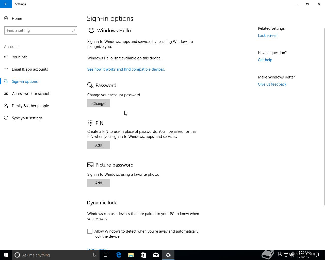Open the Windows Store from taskbar
Screen dimensions: 325x260
[x=143, y=255]
